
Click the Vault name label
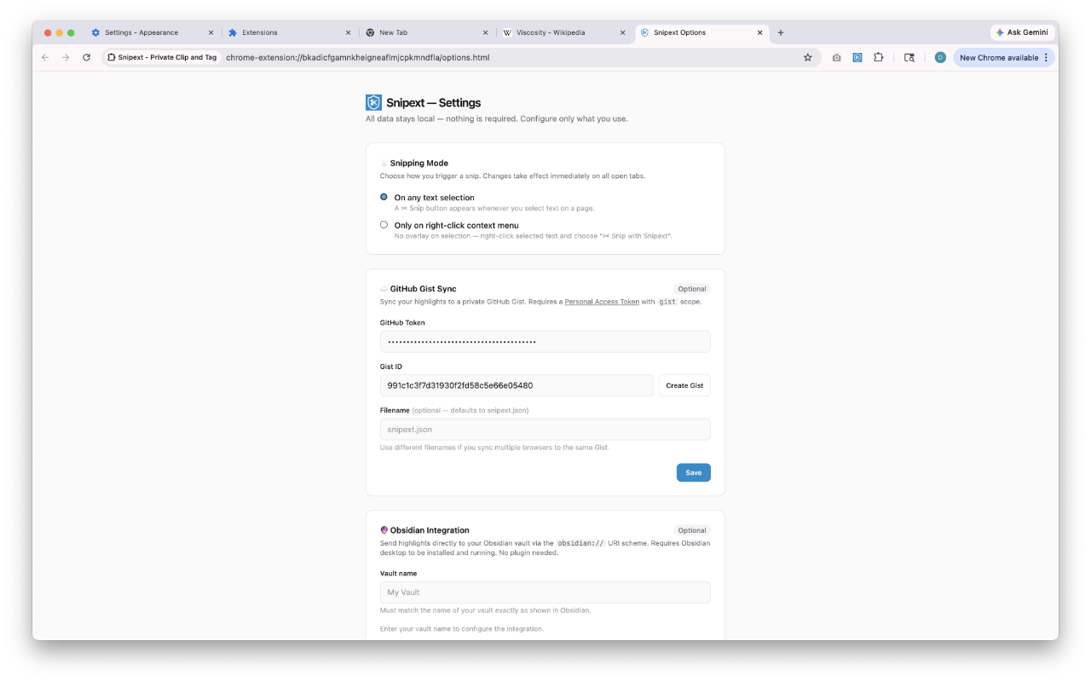point(398,574)
